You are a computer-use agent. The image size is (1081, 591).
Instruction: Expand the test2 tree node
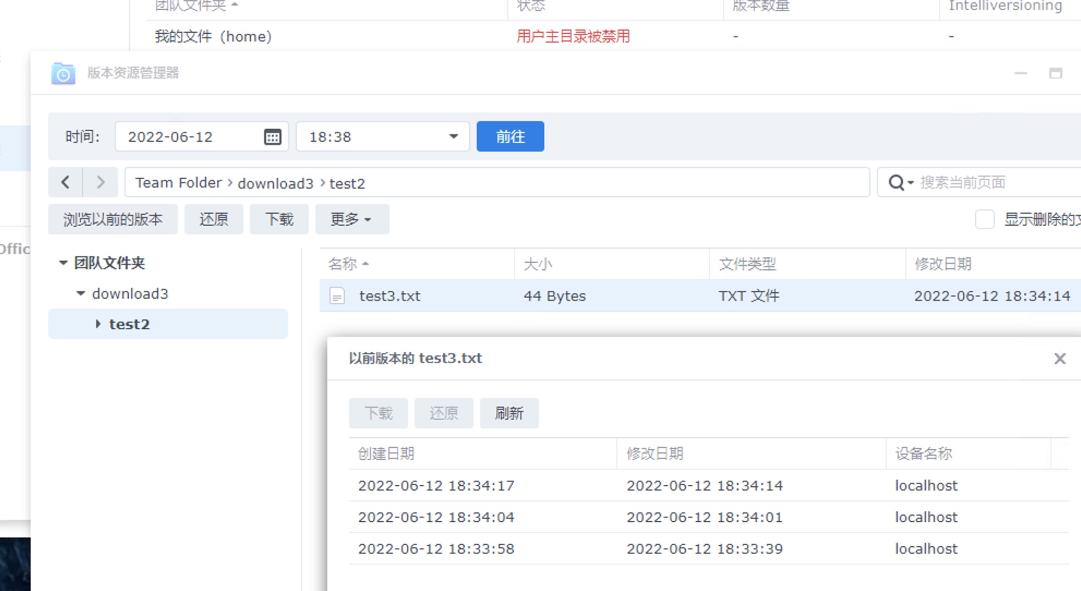[98, 324]
